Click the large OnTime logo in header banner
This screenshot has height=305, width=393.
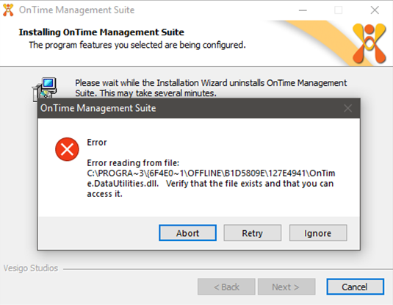point(369,43)
